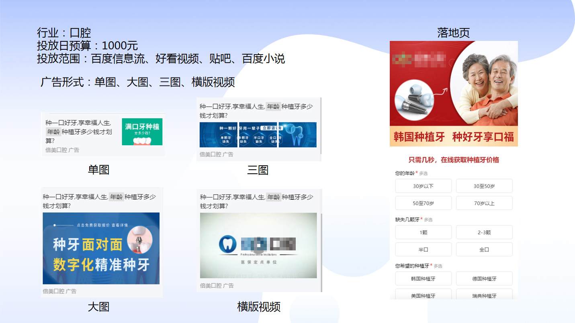
Task: Click the 三图 caption label
Action: tap(258, 170)
